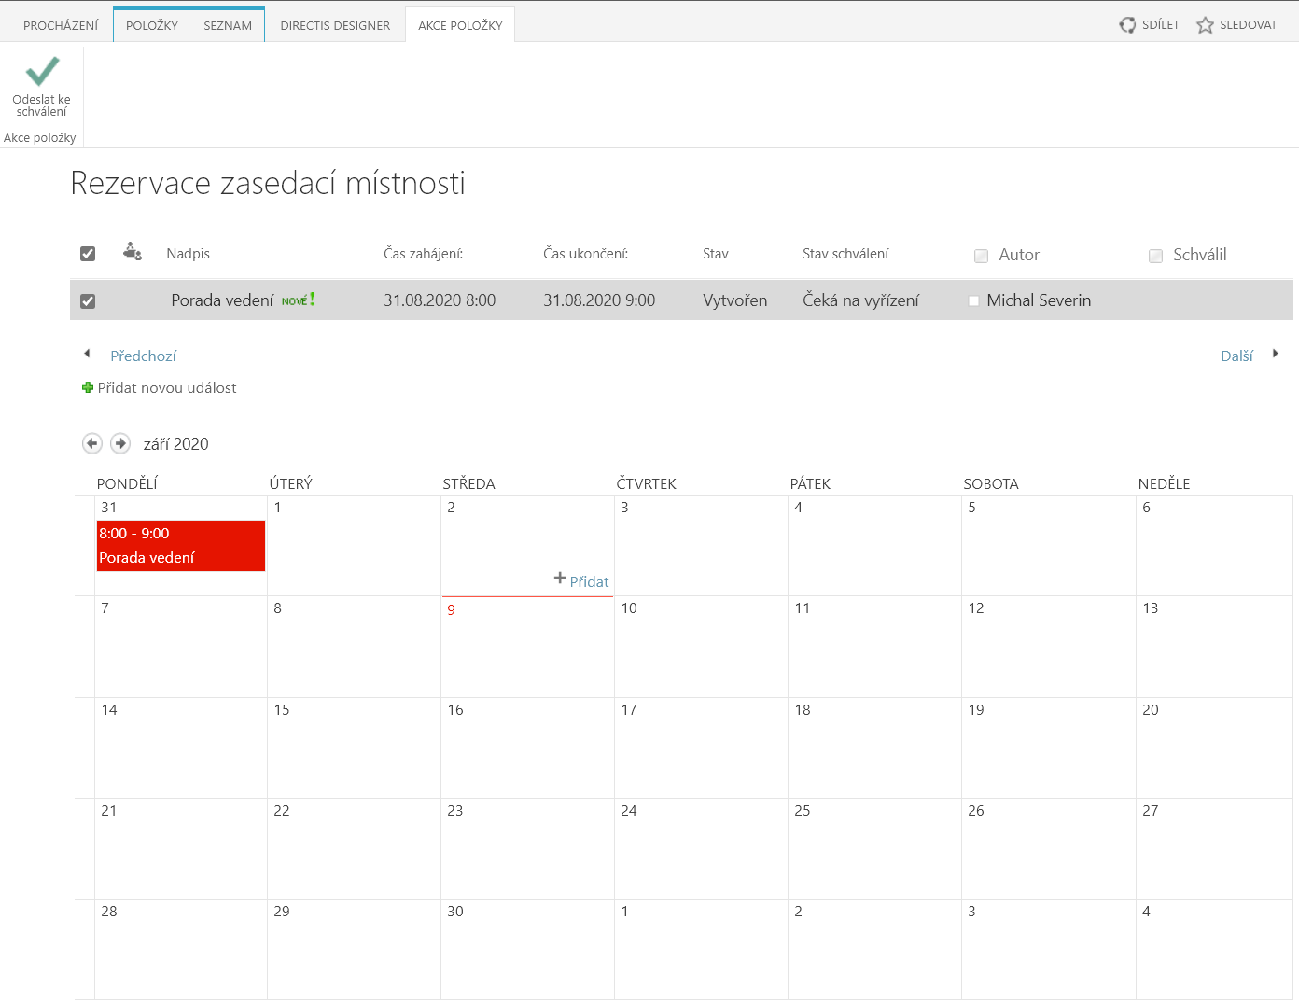This screenshot has width=1299, height=1005.
Task: Click the Sledovat label
Action: pyautogui.click(x=1248, y=25)
